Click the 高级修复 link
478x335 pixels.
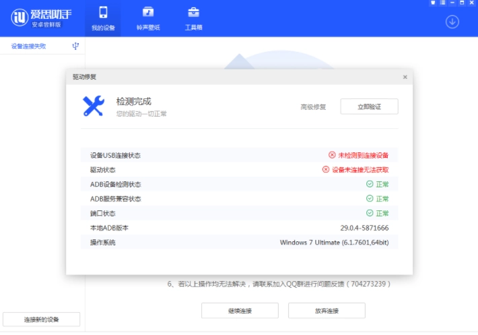point(313,107)
